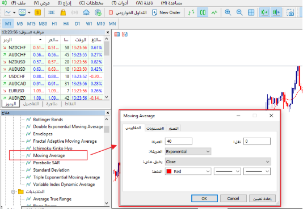Click the green globe network icon

[98, 12]
